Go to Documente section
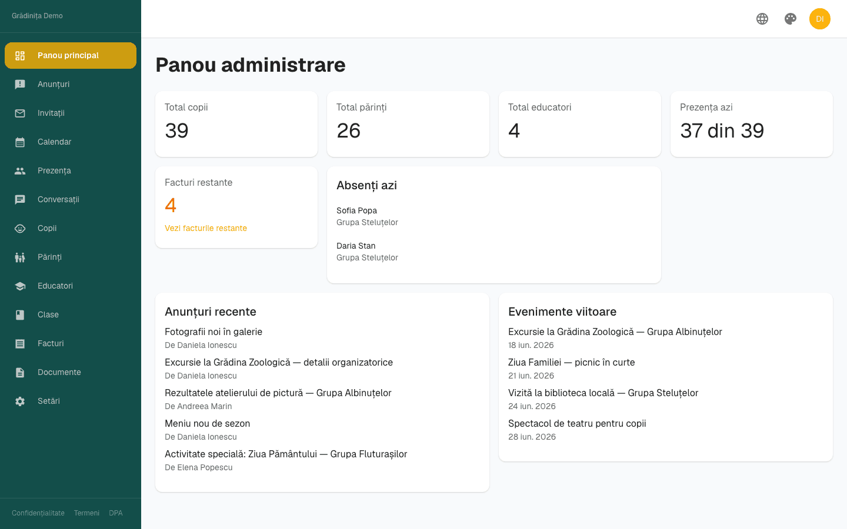Screen dimensions: 847x529 click(71, 372)
